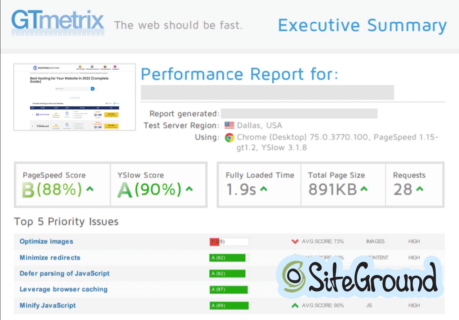Click the Dallas, USA server region text
This screenshot has height=320, width=459.
pos(260,125)
